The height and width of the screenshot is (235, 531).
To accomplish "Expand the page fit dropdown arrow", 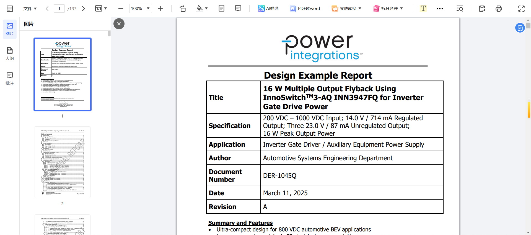I will (105, 9).
